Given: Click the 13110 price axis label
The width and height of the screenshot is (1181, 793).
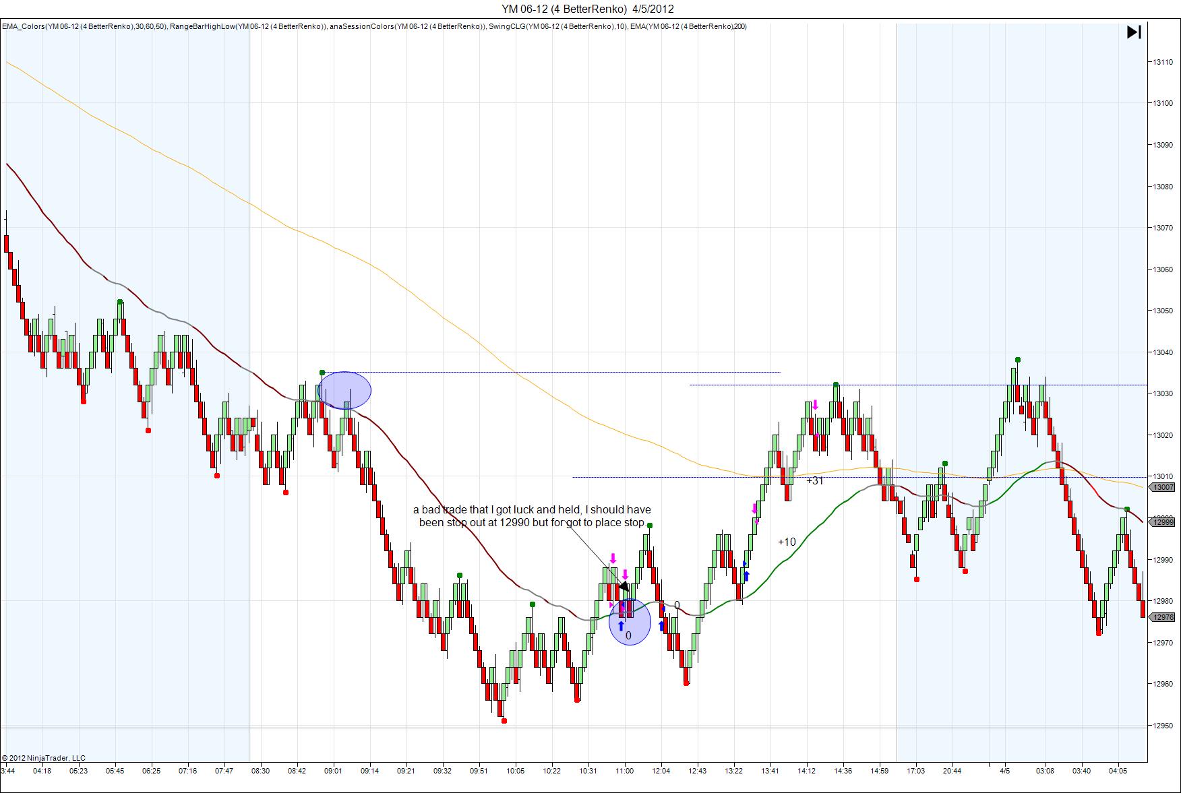Looking at the screenshot, I should click(1163, 62).
